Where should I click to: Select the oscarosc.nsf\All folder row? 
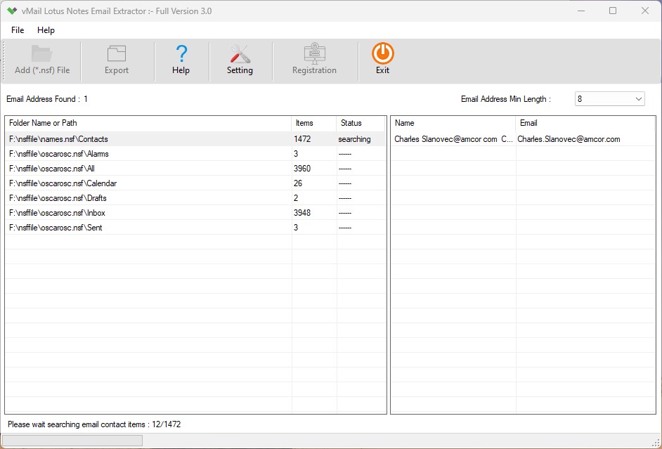click(x=195, y=169)
